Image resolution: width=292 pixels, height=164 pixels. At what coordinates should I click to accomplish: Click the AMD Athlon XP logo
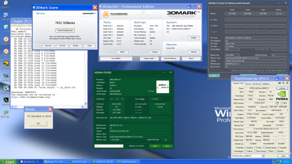pos(162,87)
